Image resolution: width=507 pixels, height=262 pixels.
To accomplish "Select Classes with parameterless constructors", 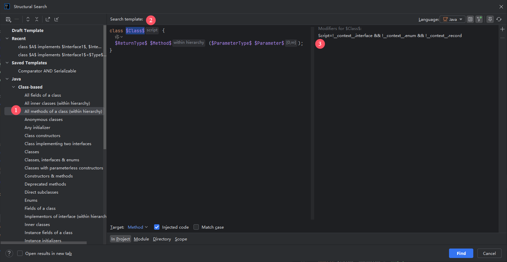I will tap(64, 168).
